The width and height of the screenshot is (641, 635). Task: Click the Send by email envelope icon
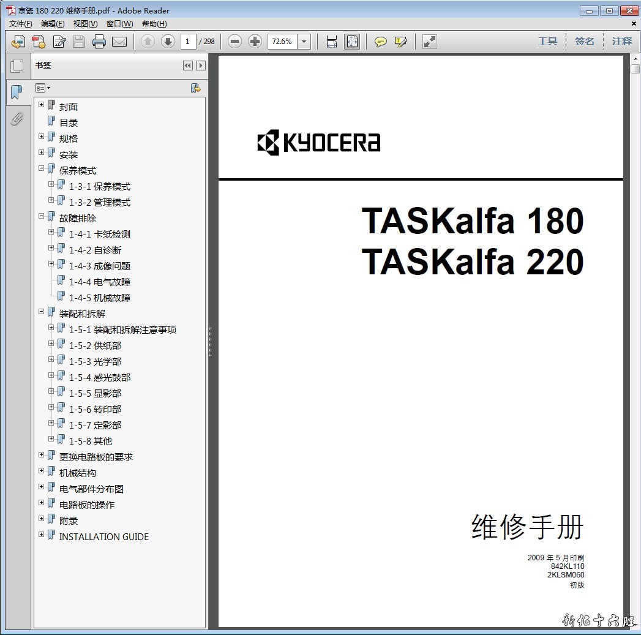click(x=119, y=42)
